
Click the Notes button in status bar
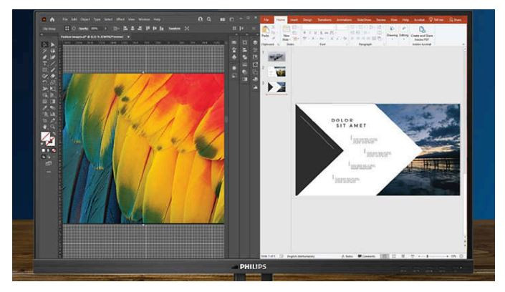click(x=347, y=256)
